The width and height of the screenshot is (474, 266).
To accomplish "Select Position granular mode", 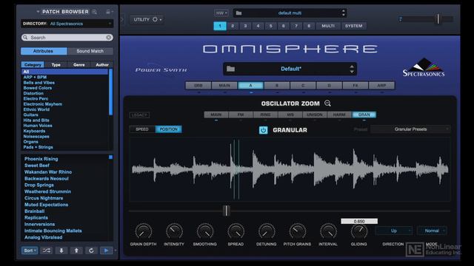I will (x=168, y=129).
